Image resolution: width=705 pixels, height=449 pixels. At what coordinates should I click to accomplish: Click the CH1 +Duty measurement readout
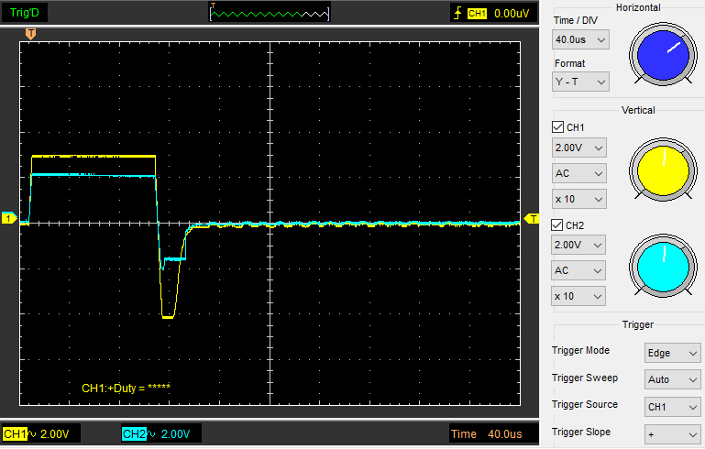tap(126, 388)
